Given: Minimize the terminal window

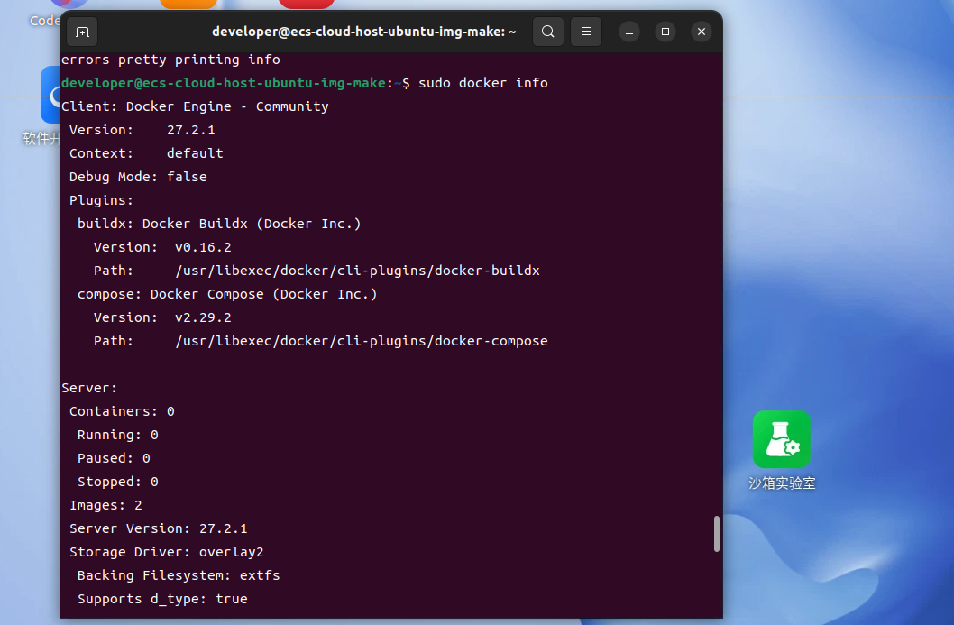Looking at the screenshot, I should tap(629, 32).
